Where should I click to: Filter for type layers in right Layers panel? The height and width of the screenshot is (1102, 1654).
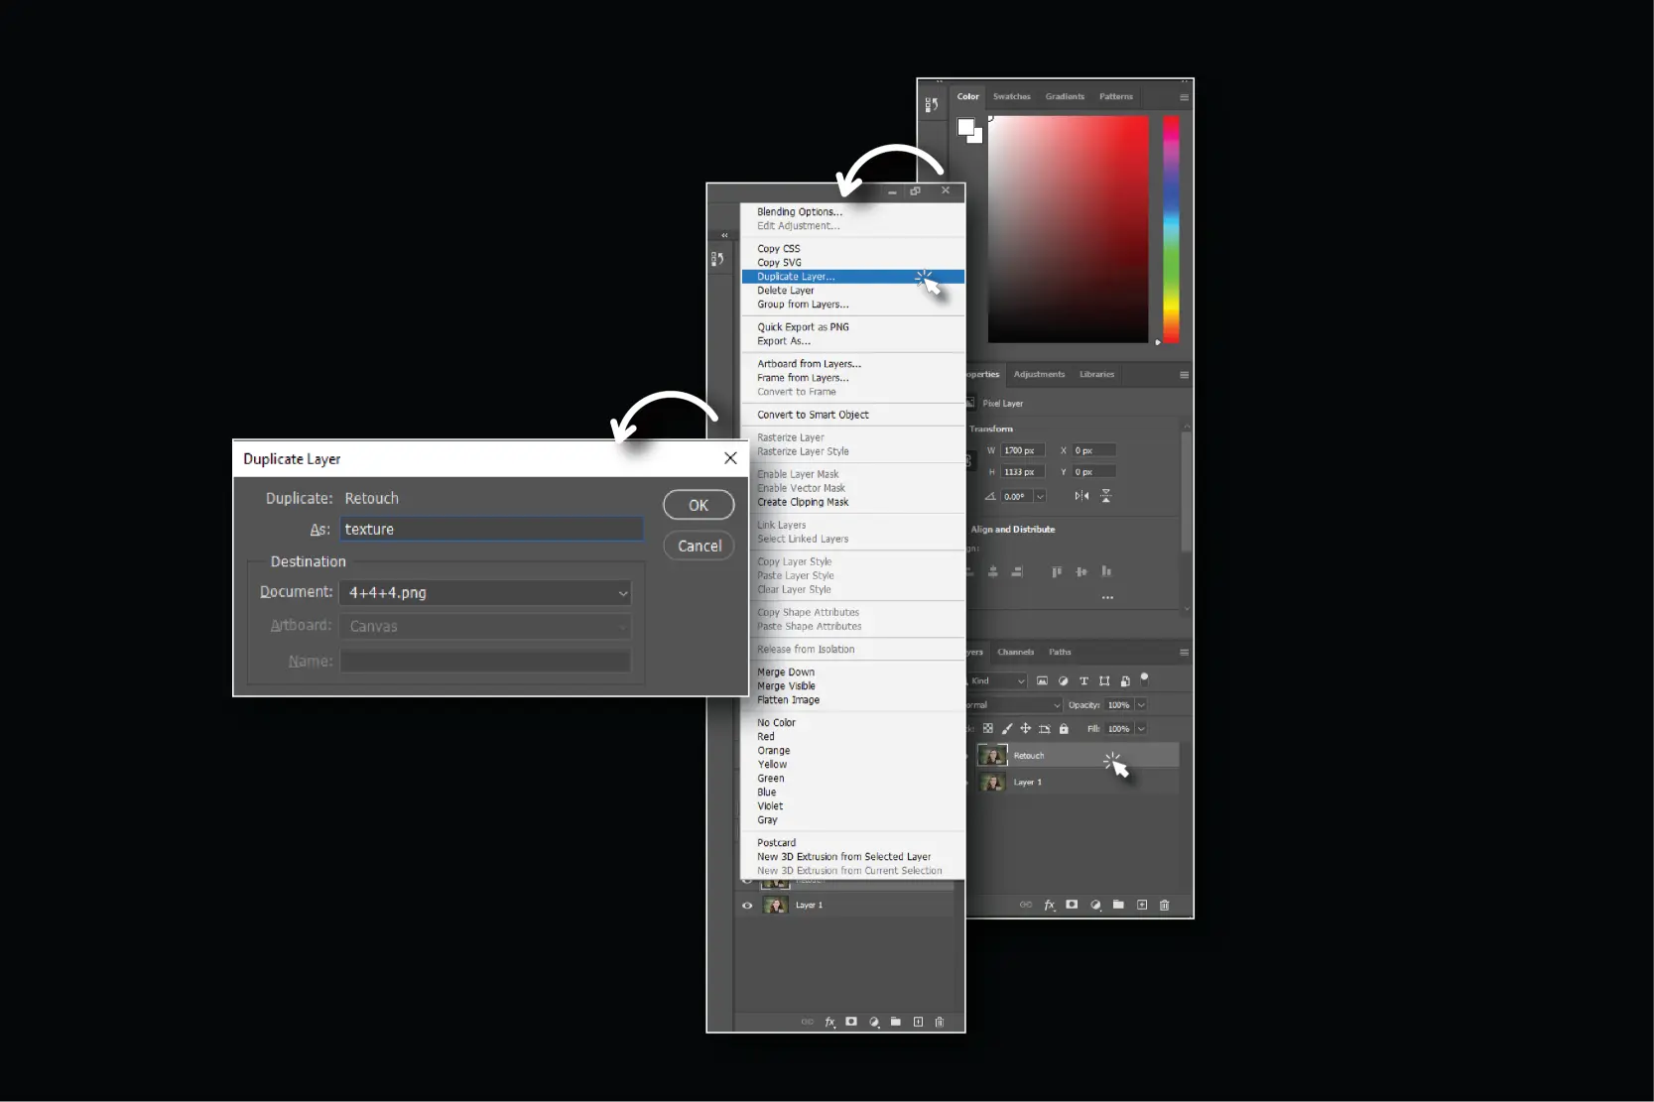(1083, 681)
